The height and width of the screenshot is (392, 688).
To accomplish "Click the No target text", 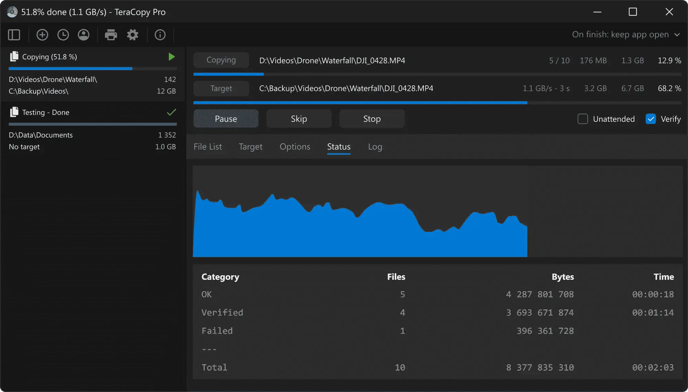I will [24, 147].
